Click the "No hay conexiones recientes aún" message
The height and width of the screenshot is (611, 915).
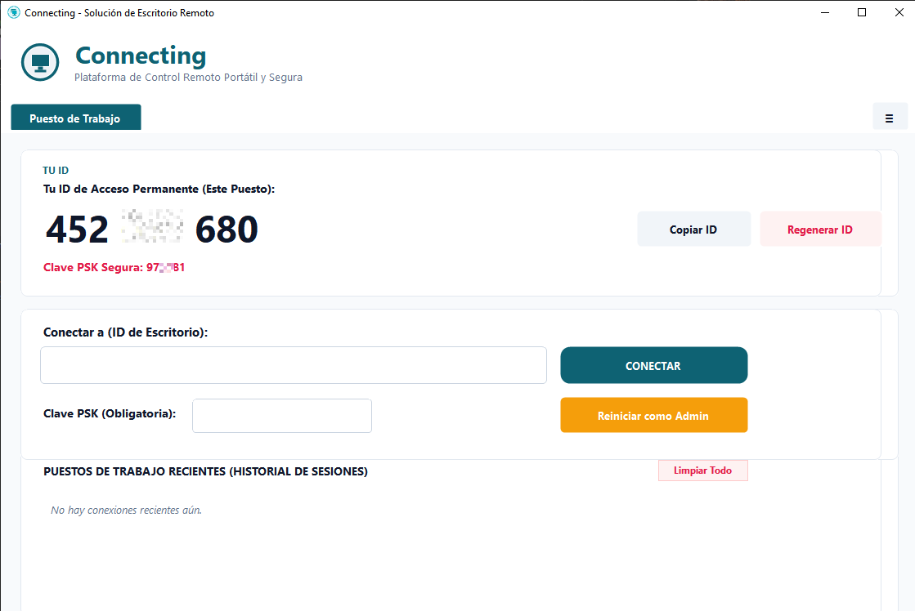(126, 511)
